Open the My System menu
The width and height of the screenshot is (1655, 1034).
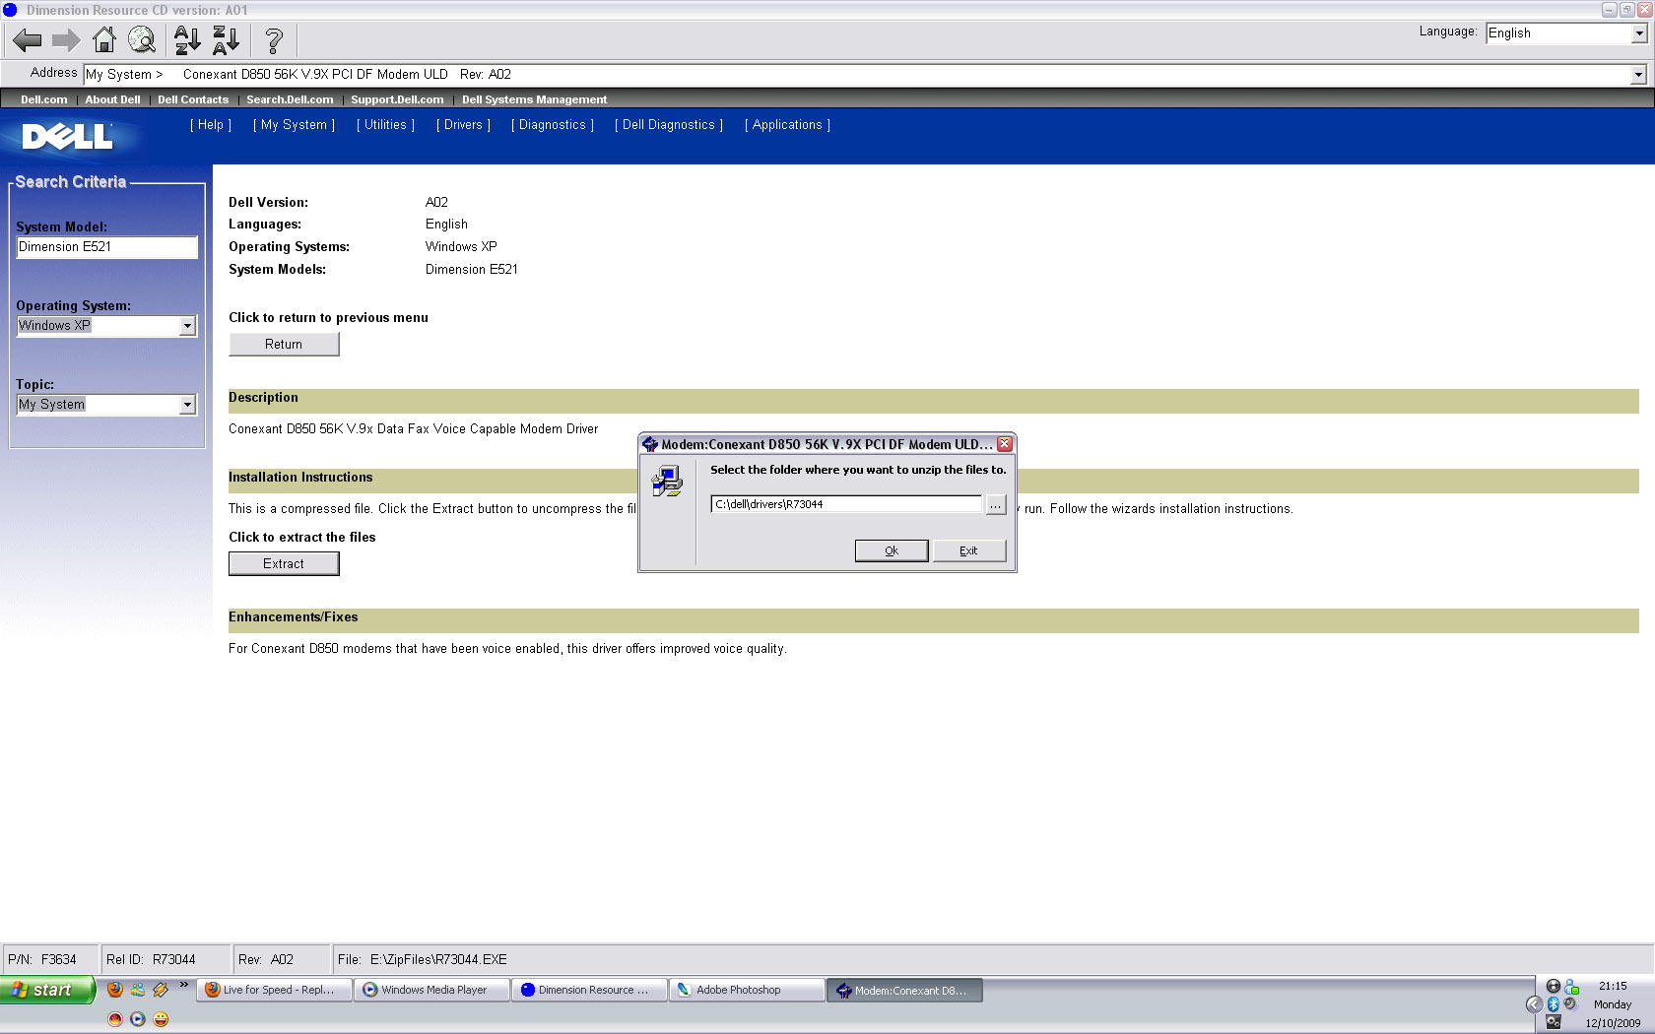tap(294, 125)
